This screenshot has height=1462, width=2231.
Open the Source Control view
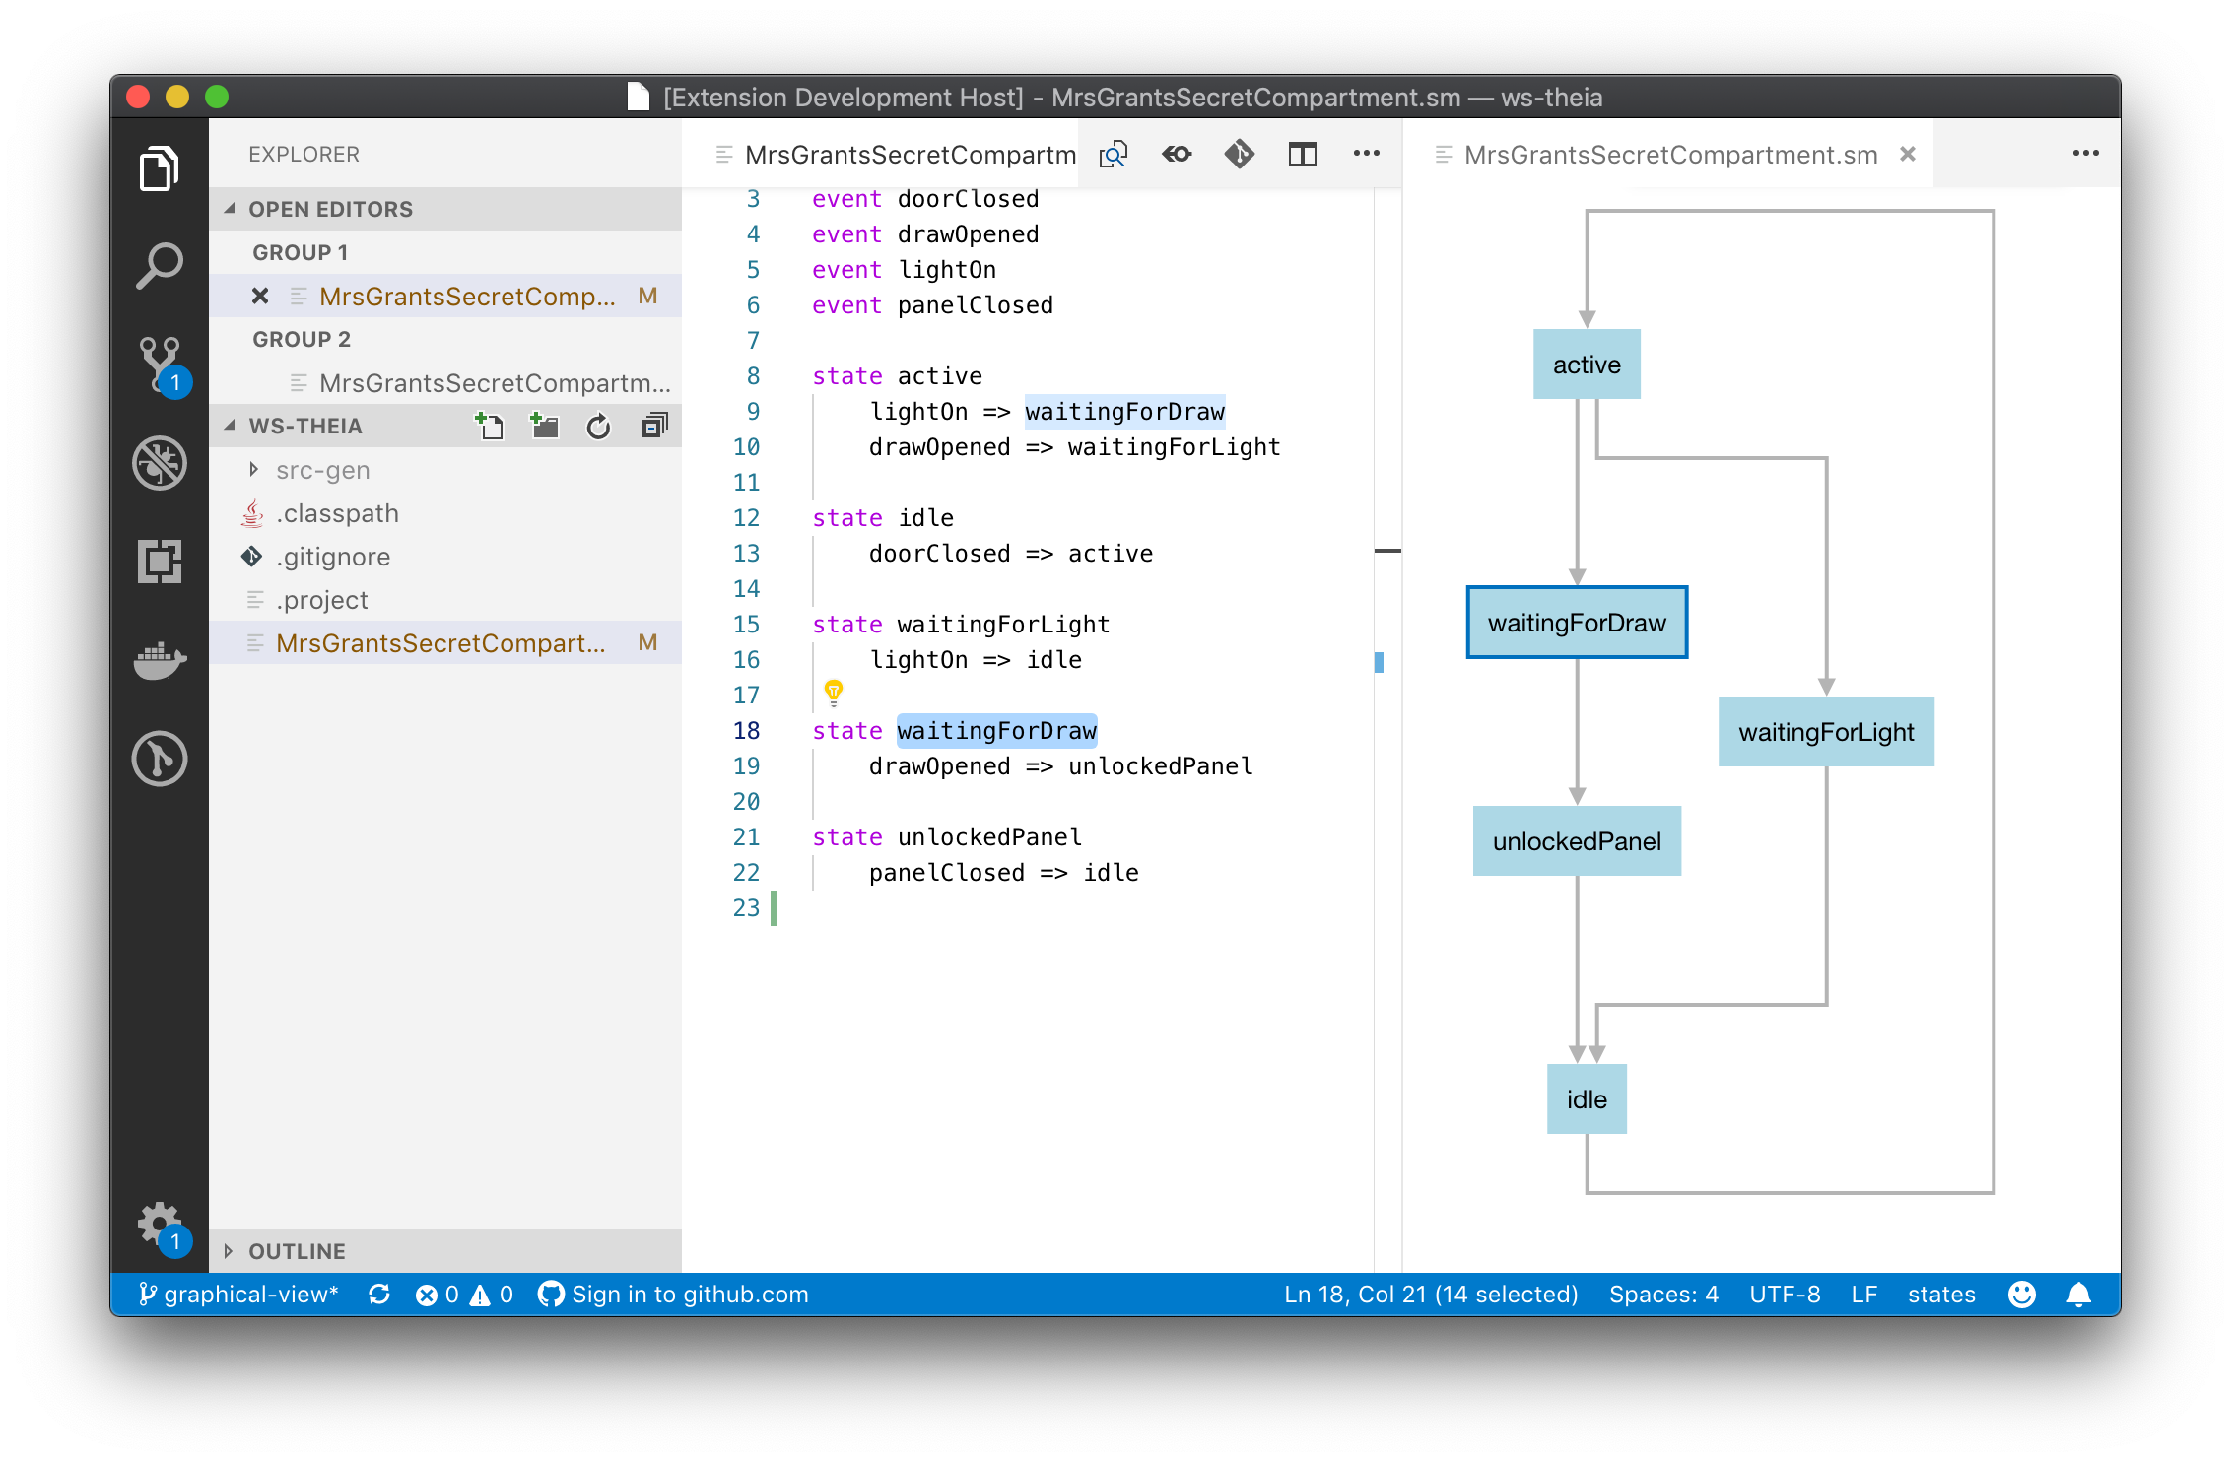[x=160, y=363]
